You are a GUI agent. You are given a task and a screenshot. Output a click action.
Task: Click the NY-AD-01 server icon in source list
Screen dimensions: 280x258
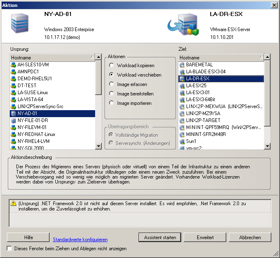pyautogui.click(x=14, y=113)
